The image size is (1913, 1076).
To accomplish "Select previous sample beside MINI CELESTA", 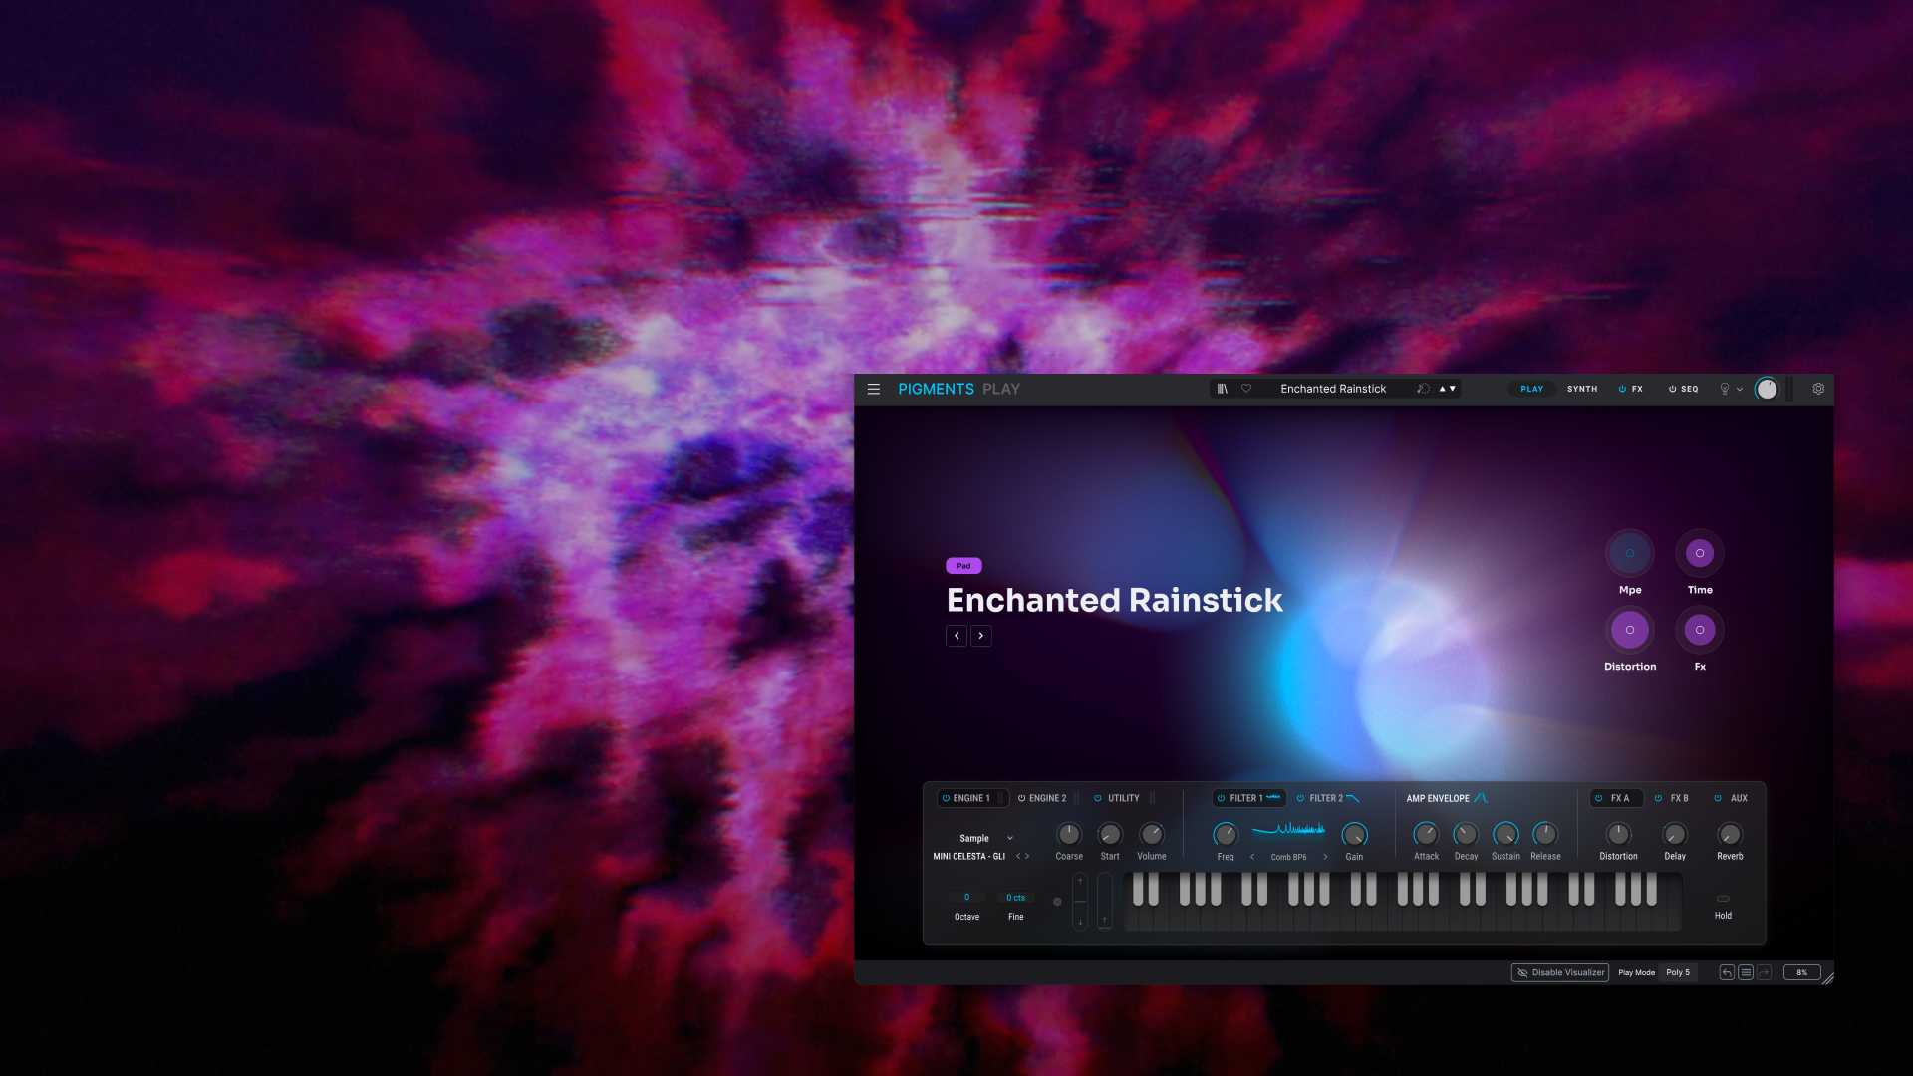I will [1017, 856].
